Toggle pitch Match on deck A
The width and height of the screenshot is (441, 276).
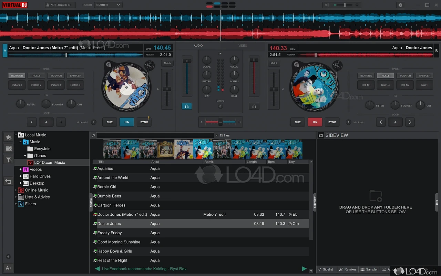coord(167,63)
